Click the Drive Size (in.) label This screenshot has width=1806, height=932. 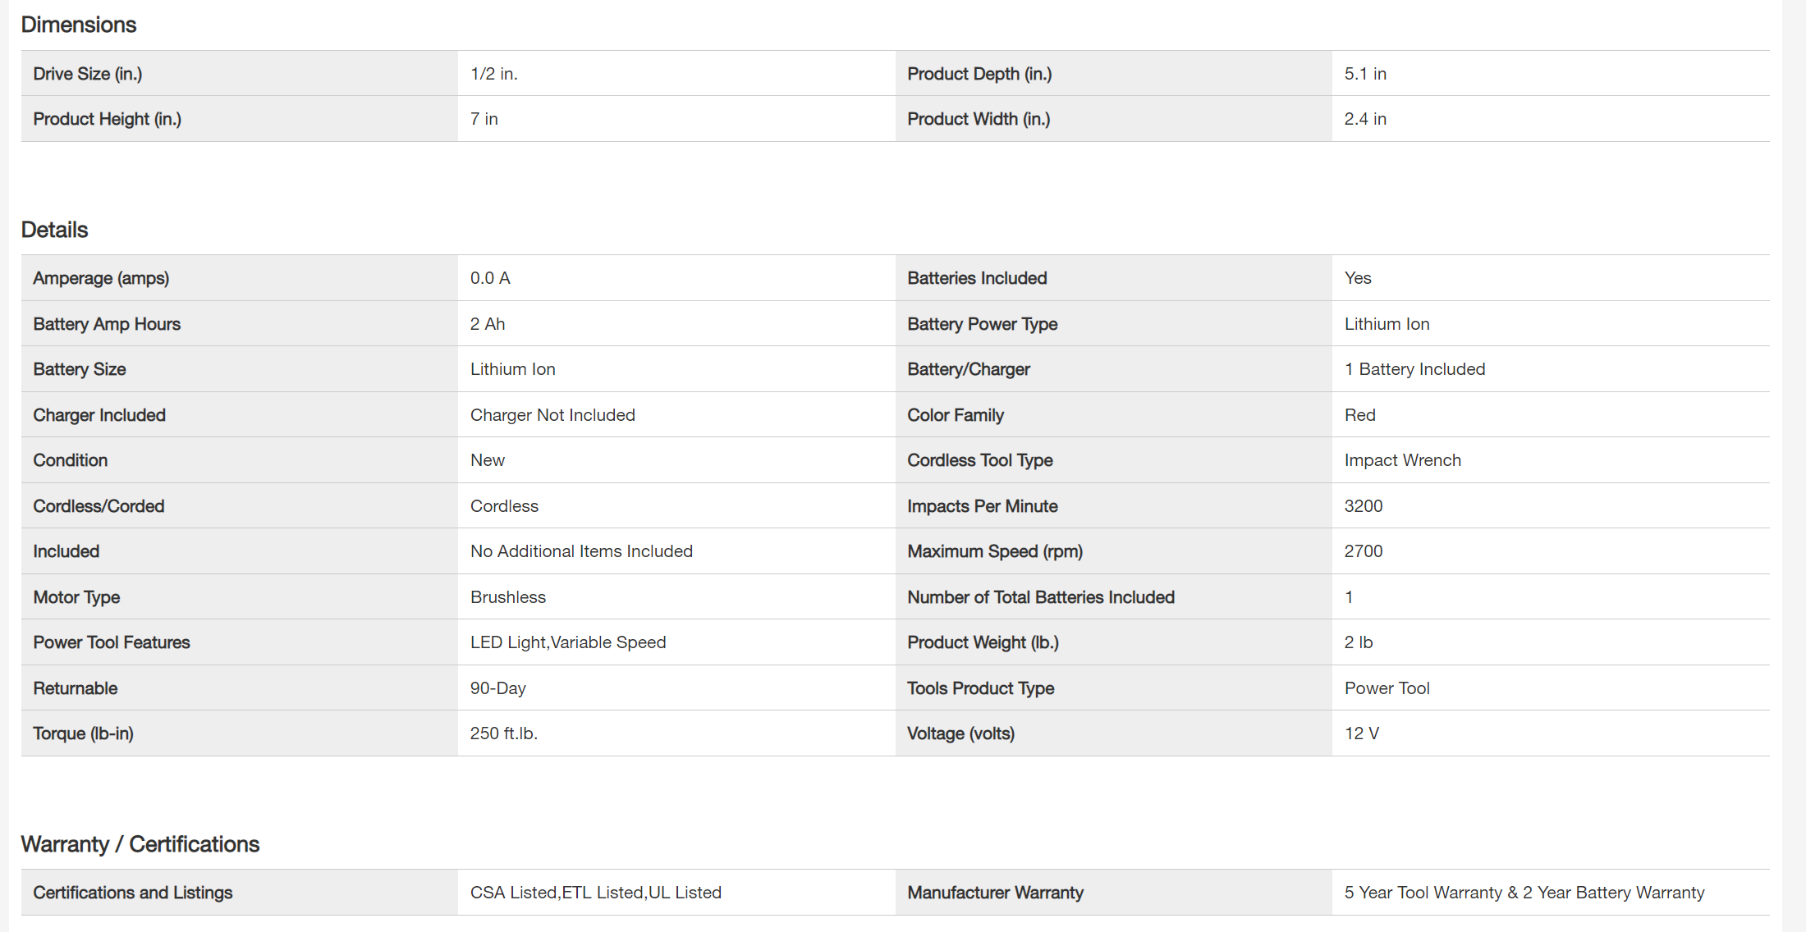87,74
